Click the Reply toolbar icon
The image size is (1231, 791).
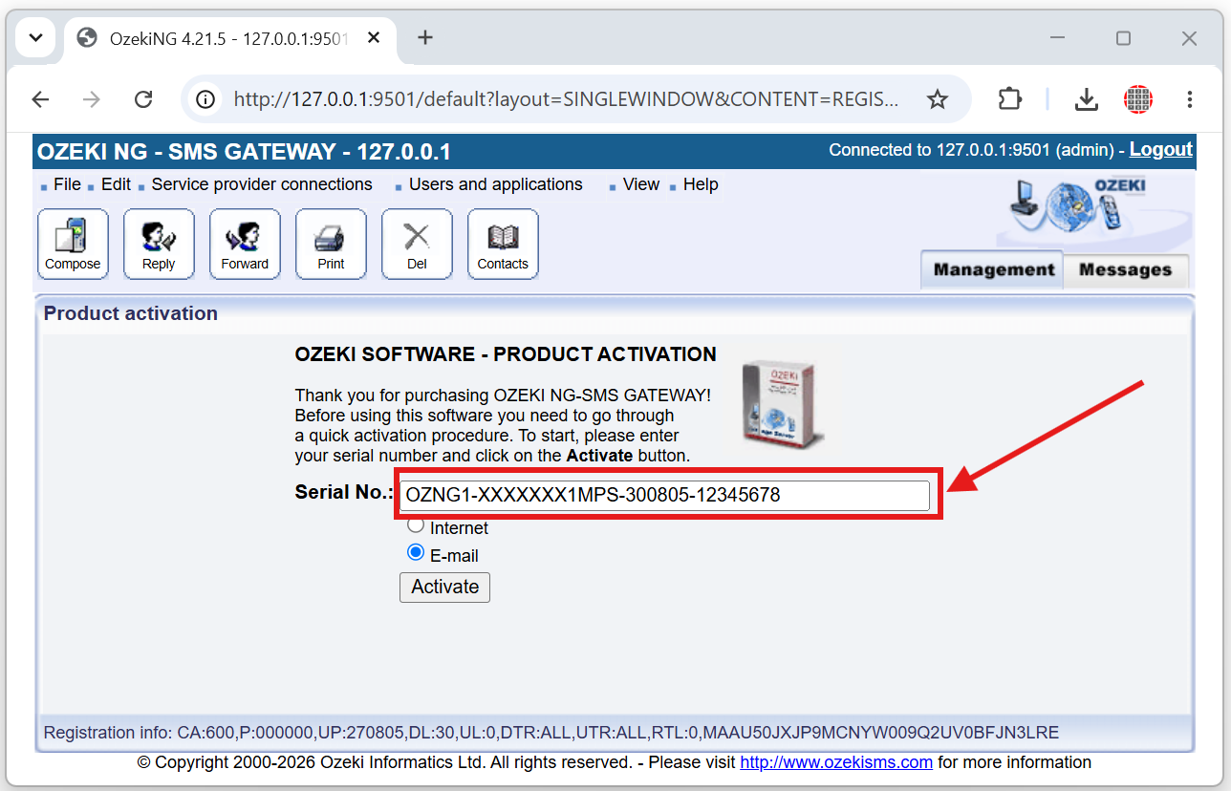tap(159, 245)
